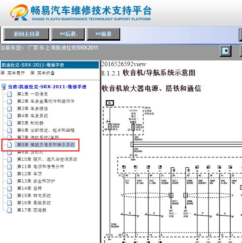Click the page icon for 第11章
This screenshot has width=242, height=243.
coord(10,166)
